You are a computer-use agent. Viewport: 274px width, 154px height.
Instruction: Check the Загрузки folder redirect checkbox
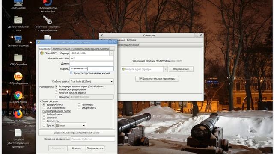point(44,118)
